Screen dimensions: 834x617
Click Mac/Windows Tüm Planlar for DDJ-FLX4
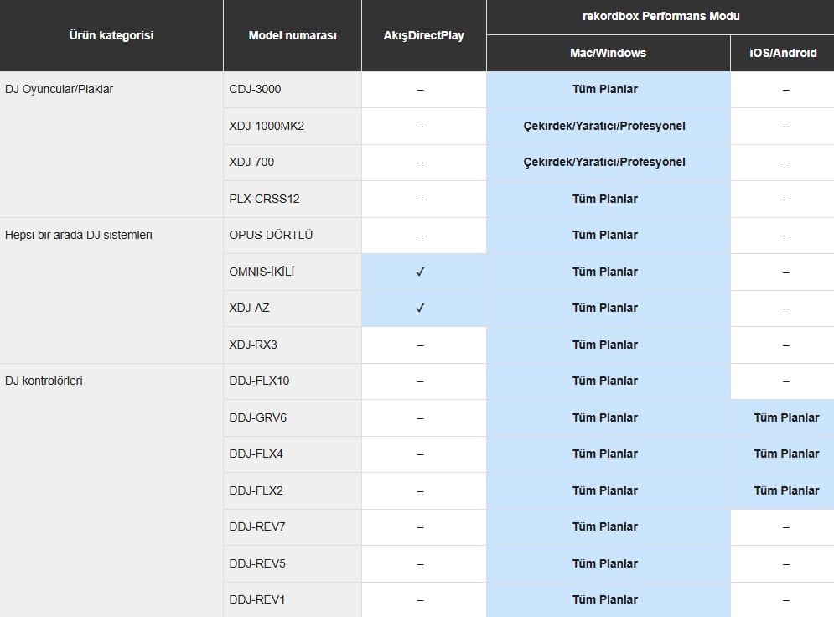pyautogui.click(x=605, y=454)
